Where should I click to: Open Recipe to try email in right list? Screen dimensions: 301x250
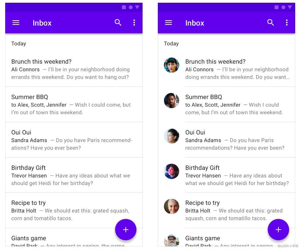pos(227,210)
